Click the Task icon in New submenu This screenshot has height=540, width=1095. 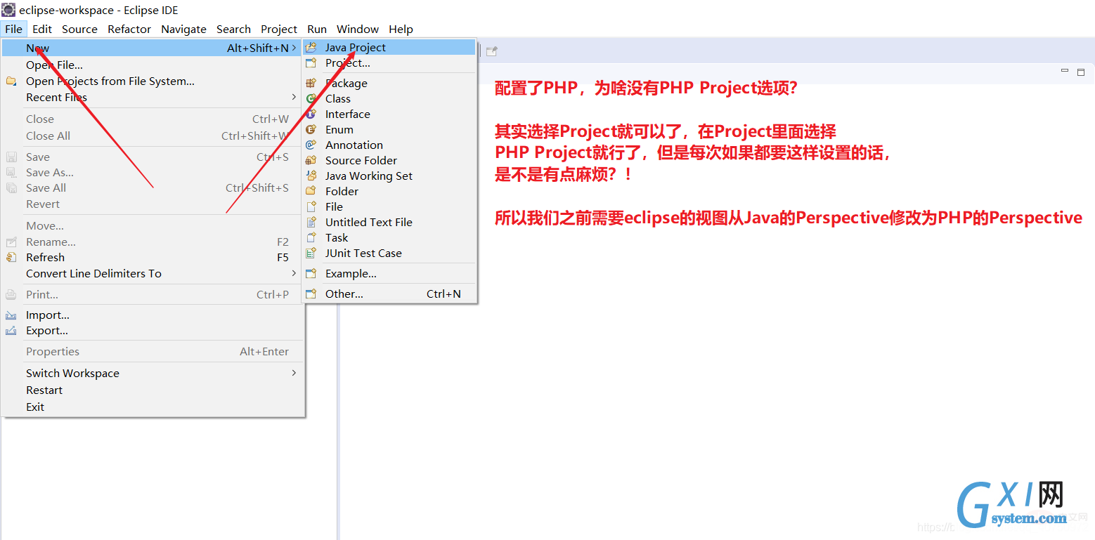point(311,237)
